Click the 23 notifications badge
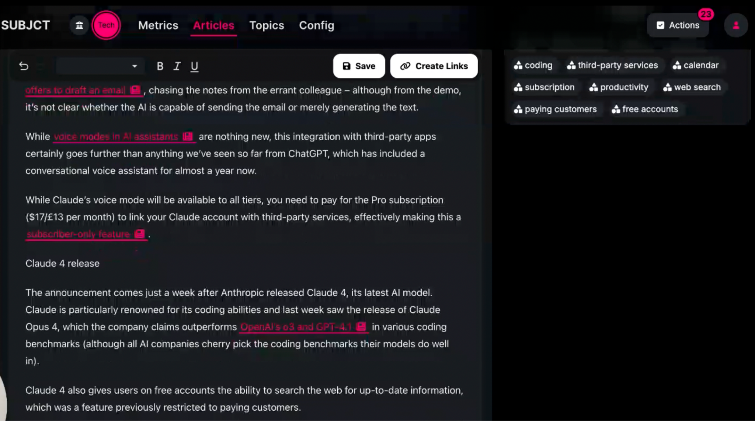The width and height of the screenshot is (755, 421). pos(706,14)
